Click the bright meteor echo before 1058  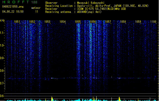(x=119, y=78)
